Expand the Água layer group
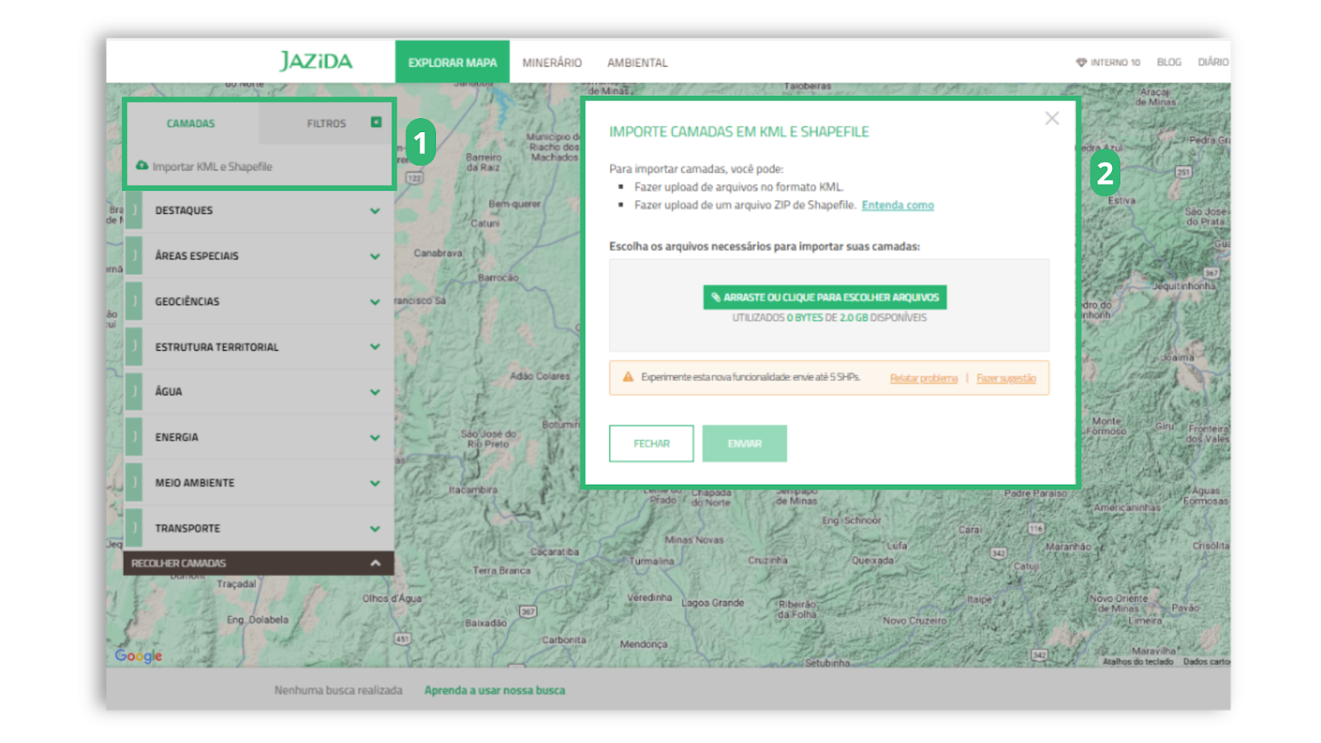The height and width of the screenshot is (743, 1321). coord(259,391)
